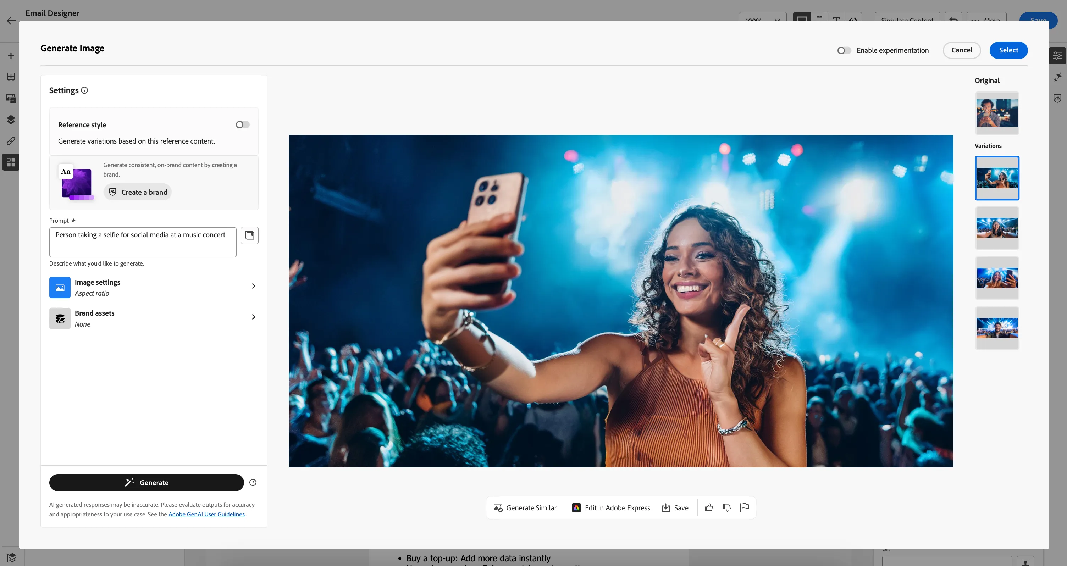
Task: Open the links icon in left sidebar
Action: point(11,141)
